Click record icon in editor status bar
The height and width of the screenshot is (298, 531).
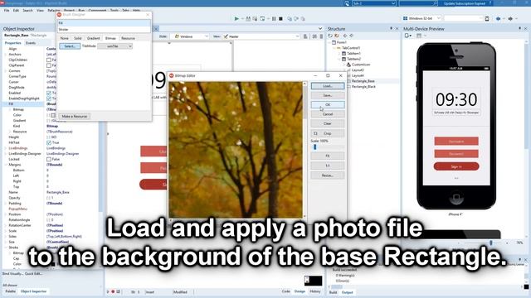(113, 291)
